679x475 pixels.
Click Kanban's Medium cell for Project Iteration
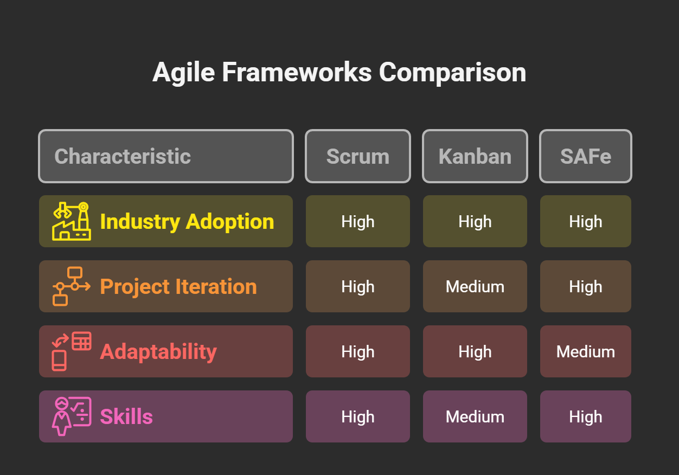click(x=475, y=286)
